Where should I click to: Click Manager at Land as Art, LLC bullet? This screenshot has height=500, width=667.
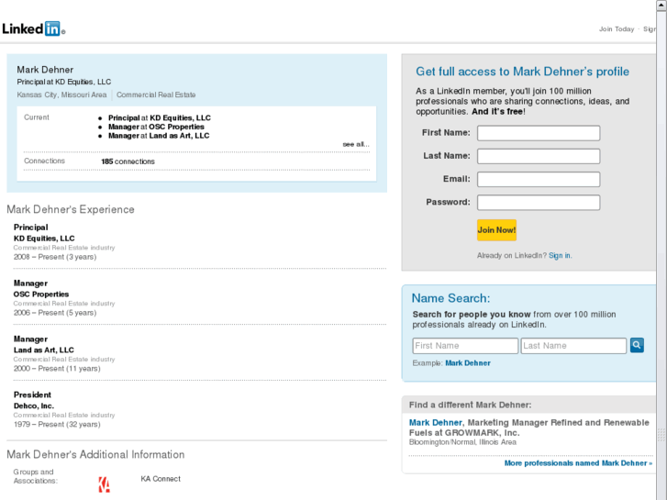click(159, 136)
